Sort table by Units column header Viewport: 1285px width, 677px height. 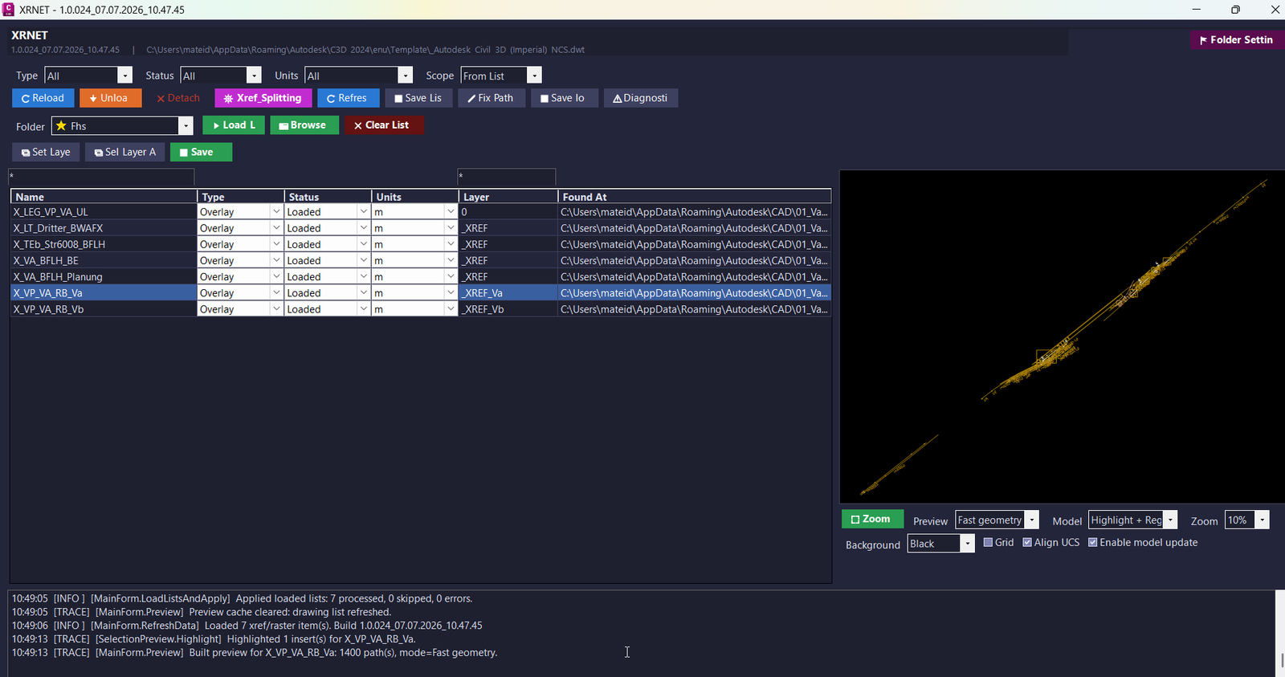414,197
